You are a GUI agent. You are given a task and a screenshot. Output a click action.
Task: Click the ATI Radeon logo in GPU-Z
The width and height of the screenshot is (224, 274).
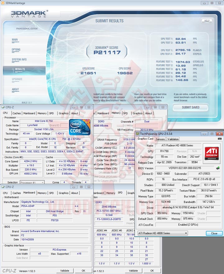click(x=212, y=153)
